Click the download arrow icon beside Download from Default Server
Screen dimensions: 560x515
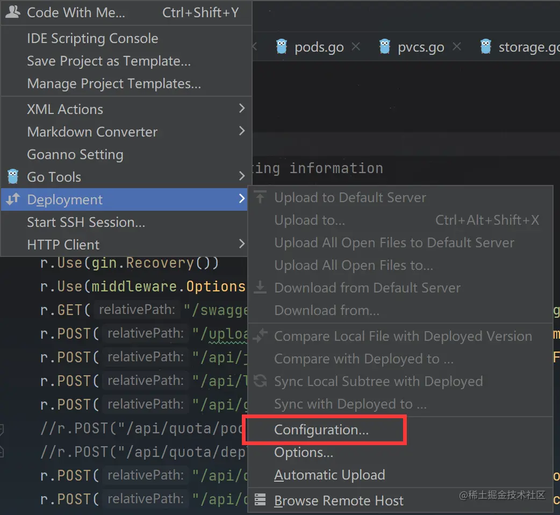pyautogui.click(x=260, y=287)
